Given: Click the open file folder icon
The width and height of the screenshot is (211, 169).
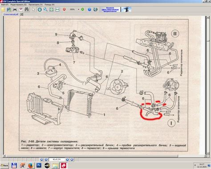Looking at the screenshot, I should point(3,10).
